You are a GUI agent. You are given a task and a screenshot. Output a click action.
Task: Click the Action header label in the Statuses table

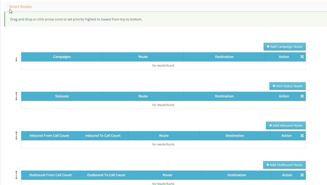pos(284,96)
